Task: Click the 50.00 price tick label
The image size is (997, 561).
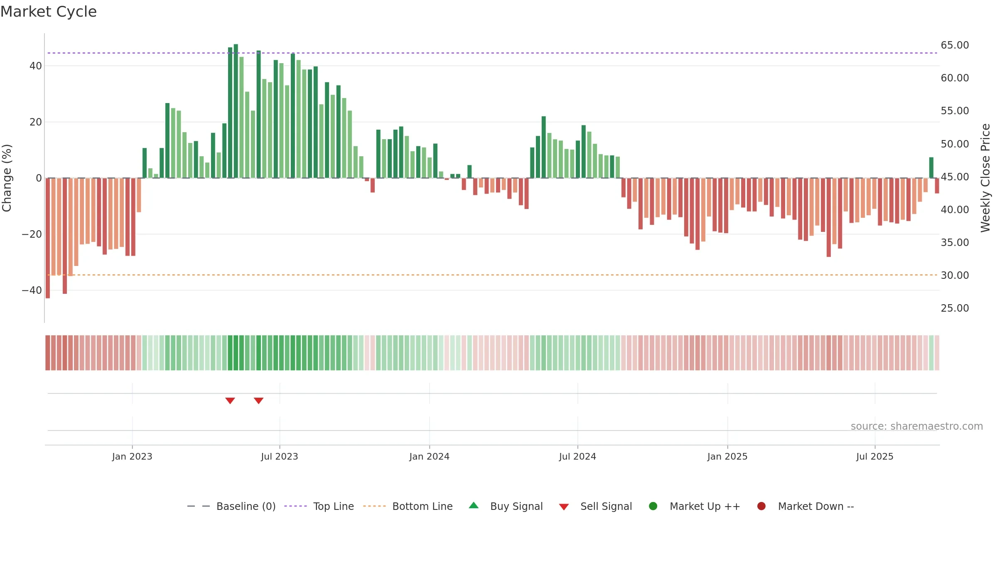Action: (955, 144)
